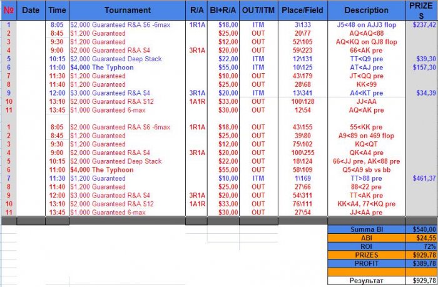Click place cell 100\128
Viewport: 438px width, 287px height.
click(303, 102)
